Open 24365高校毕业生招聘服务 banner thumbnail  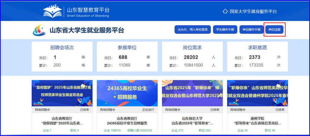(x=127, y=93)
